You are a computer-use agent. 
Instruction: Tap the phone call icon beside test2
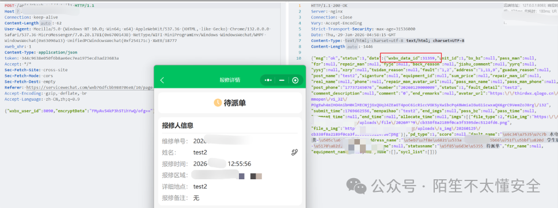click(x=294, y=152)
